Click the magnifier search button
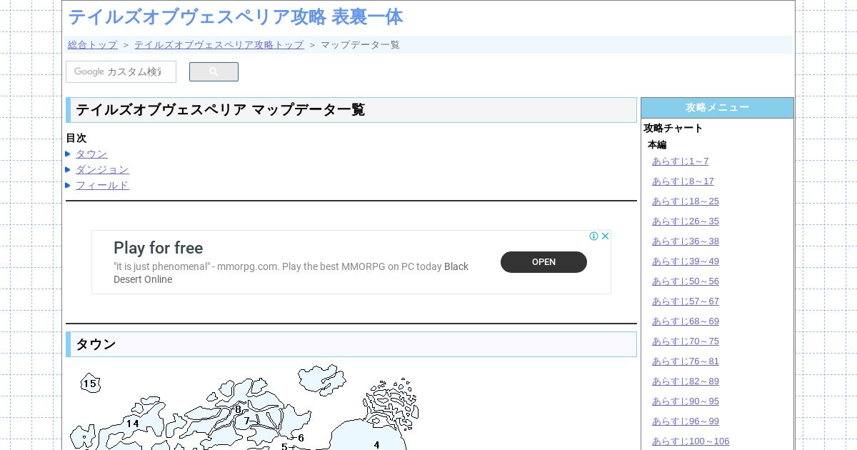Screen dimensions: 857x450 click(214, 72)
